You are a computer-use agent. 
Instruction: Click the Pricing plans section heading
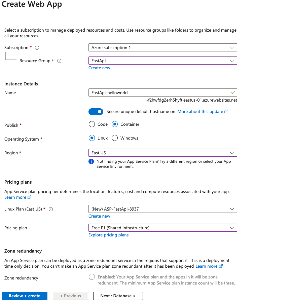[18, 182]
